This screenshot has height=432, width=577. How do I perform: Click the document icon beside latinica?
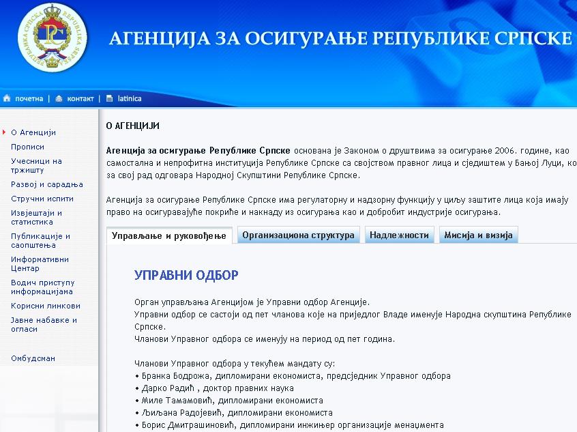pyautogui.click(x=109, y=98)
